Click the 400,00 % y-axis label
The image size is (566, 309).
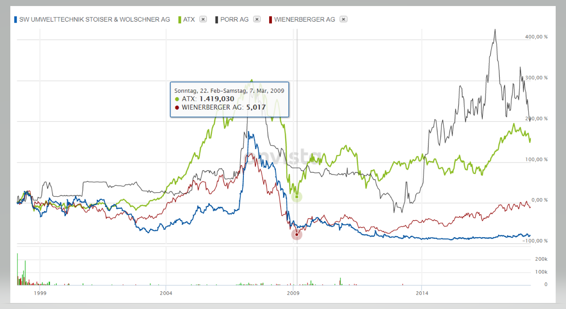[x=536, y=37]
